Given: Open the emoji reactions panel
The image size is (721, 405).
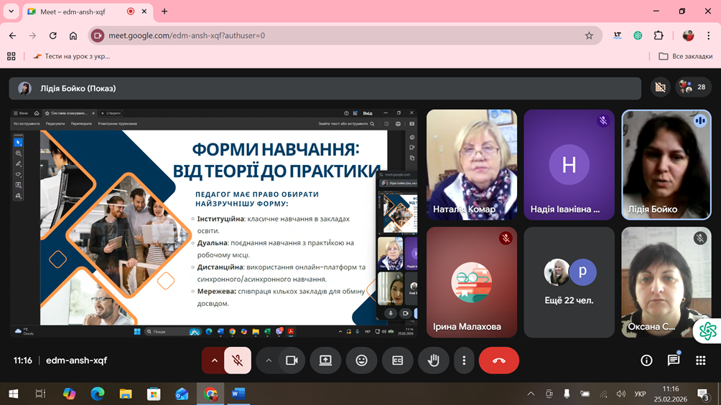Looking at the screenshot, I should pyautogui.click(x=361, y=361).
